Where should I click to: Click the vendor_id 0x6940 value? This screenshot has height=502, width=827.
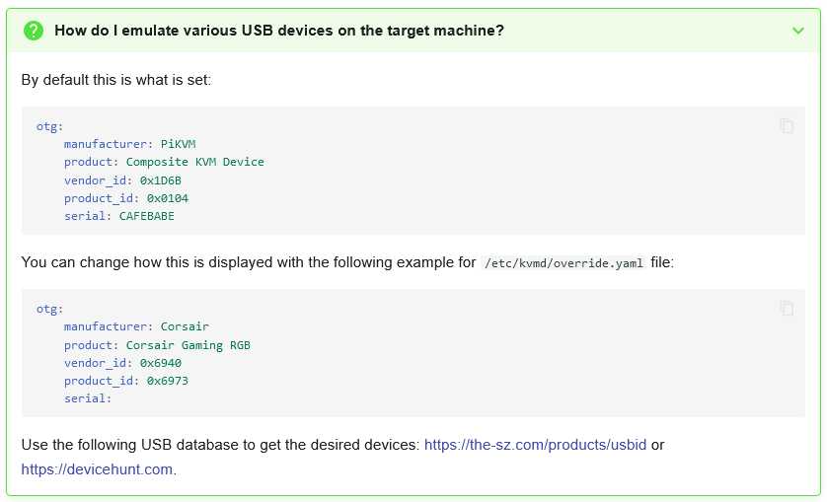point(160,363)
